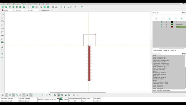
Task: Print the drawing with the printer icon
Action: 20,7
